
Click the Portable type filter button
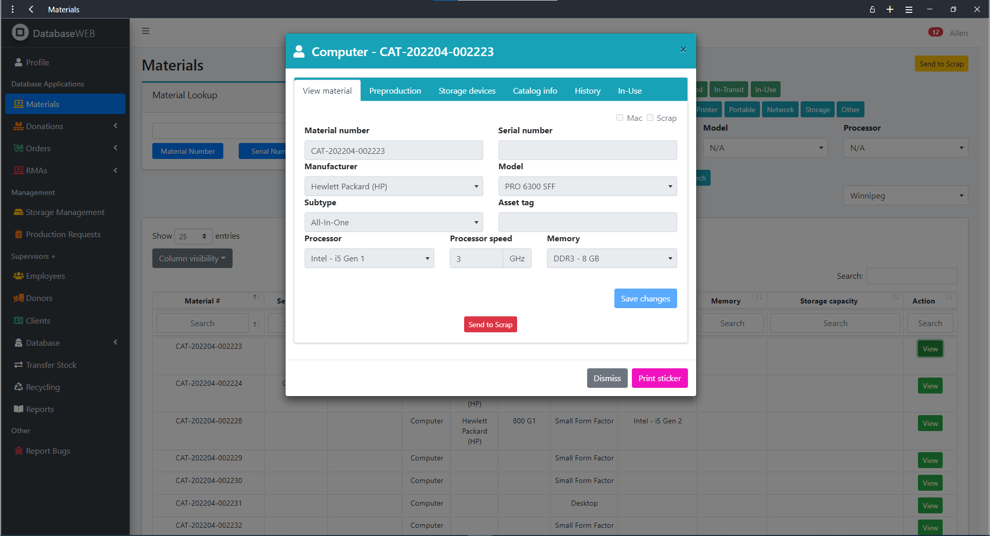(742, 110)
